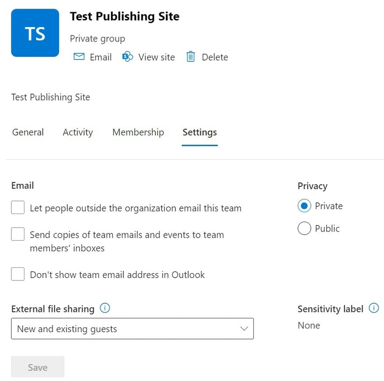The width and height of the screenshot is (384, 381).
Task: Click the dropdown chevron beside New and existing guests
Action: coord(244,329)
